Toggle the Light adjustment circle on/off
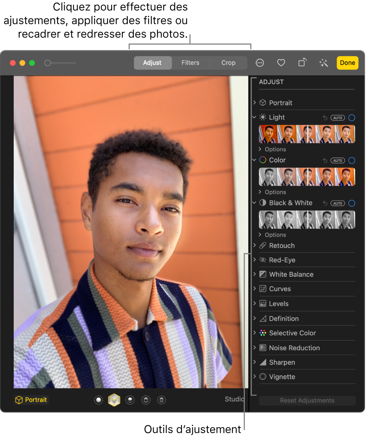366x439 pixels. [x=352, y=118]
